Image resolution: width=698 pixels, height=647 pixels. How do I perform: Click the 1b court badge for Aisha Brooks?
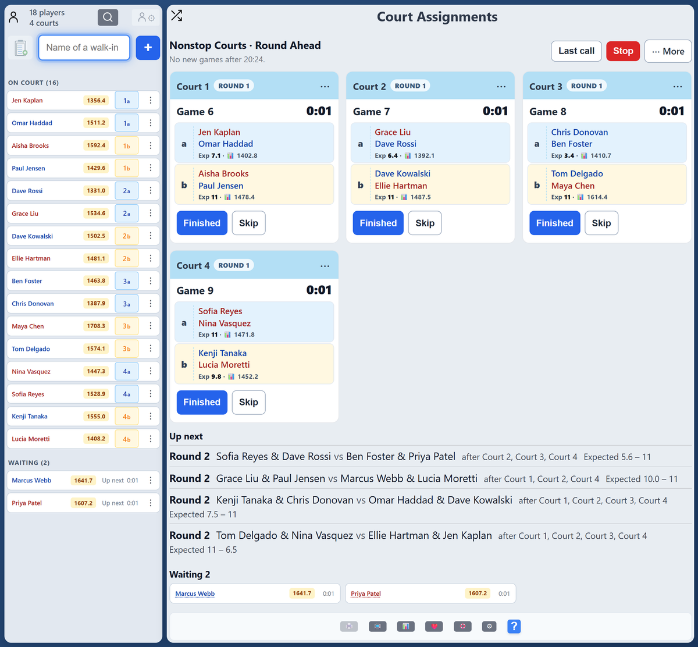point(127,146)
